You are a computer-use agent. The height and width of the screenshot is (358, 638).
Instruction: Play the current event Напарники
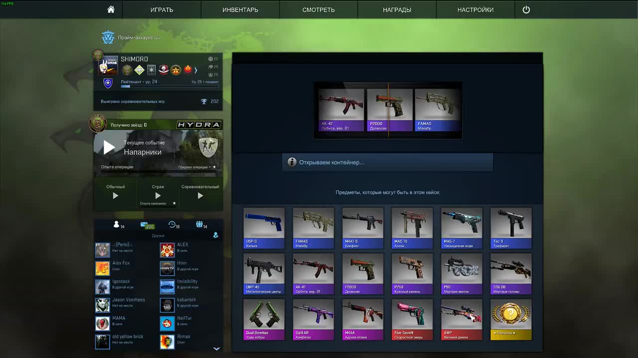point(109,147)
